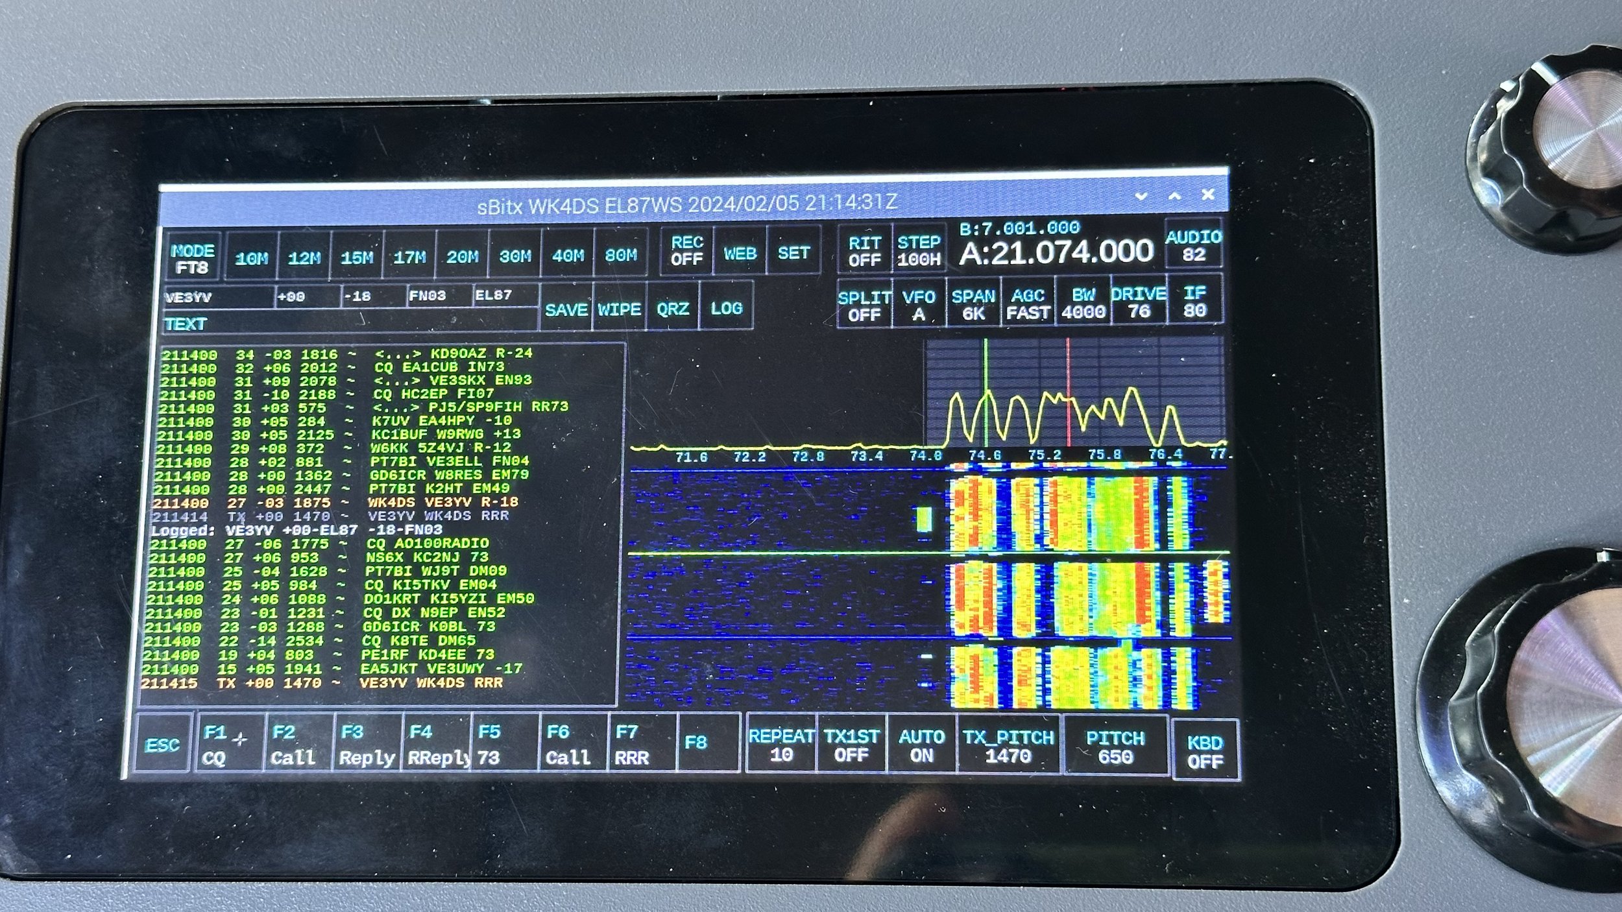This screenshot has height=912, width=1622.
Task: Switch to the 40M band
Action: (568, 256)
